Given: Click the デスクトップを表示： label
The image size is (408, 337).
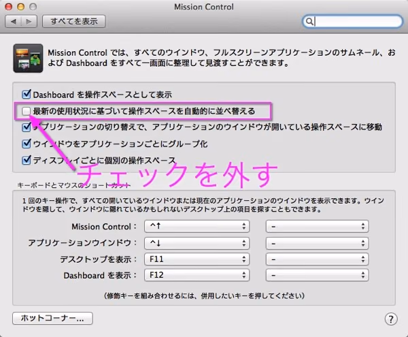Looking at the screenshot, I should click(x=99, y=259).
